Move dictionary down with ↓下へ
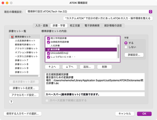 [70, 67]
